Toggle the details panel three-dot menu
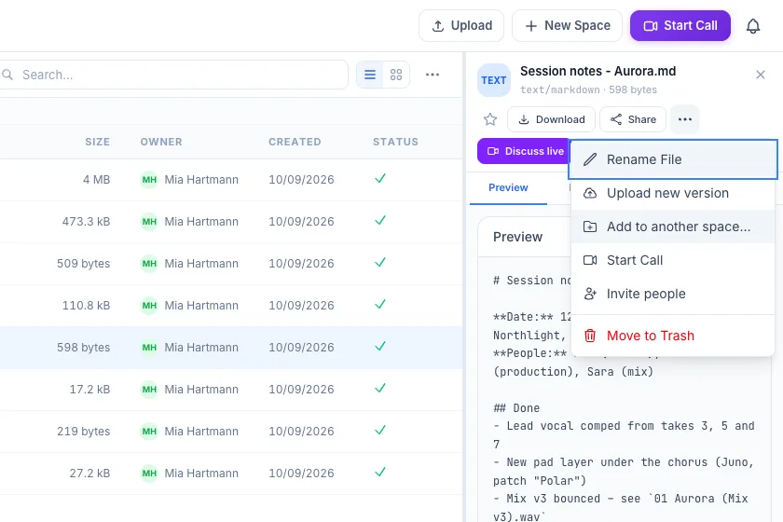Screen dimensions: 783x522 point(685,119)
